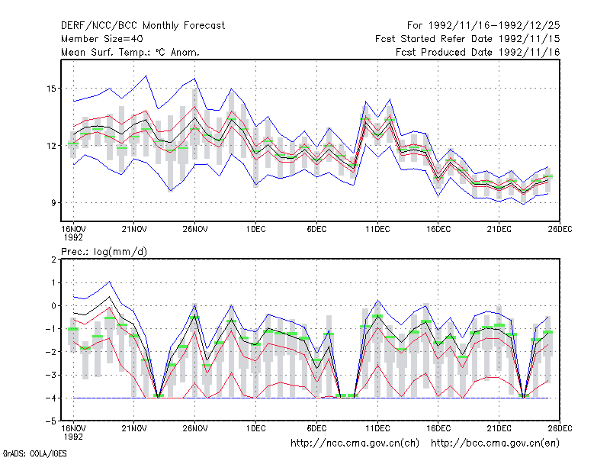Click the Mean Surf. Temp. anomaly label
The image size is (610, 458).
coord(130,52)
